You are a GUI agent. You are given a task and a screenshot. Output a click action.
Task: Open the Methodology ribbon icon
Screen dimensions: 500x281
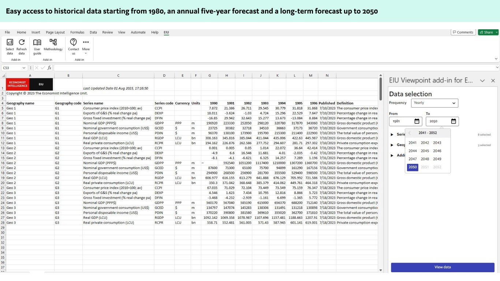click(53, 42)
